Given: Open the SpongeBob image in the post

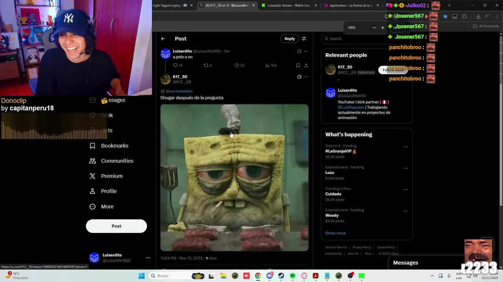Looking at the screenshot, I should [234, 177].
